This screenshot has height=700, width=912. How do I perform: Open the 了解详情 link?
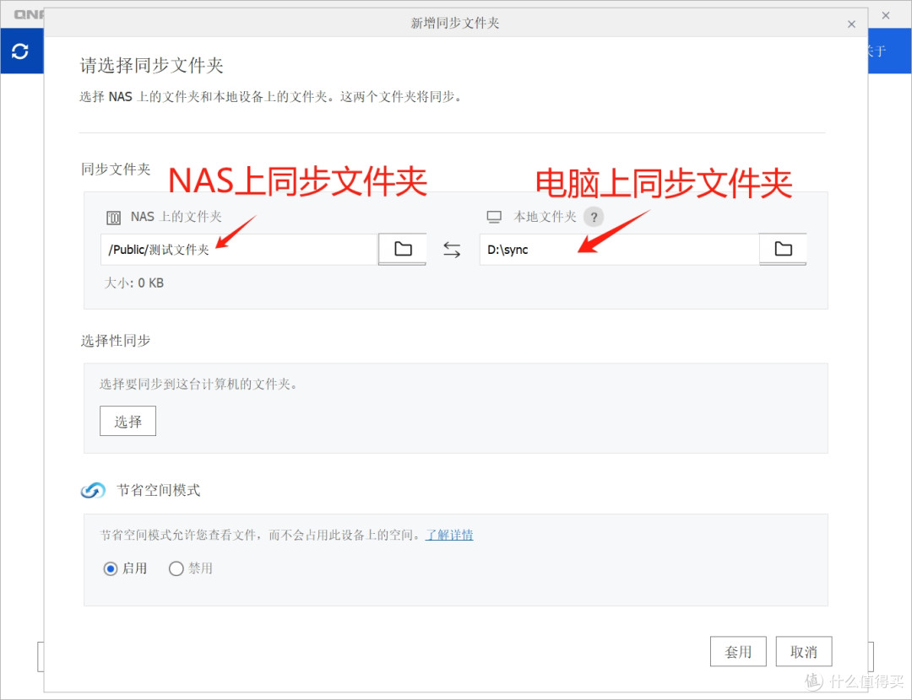449,535
